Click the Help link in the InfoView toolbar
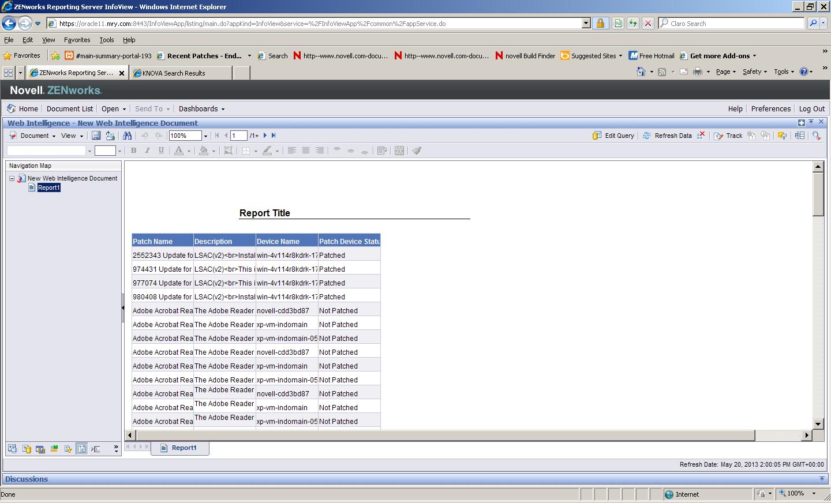This screenshot has width=831, height=503. (735, 108)
